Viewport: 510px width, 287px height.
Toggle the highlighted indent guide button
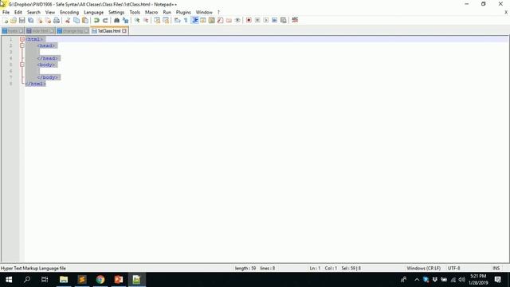pos(194,20)
